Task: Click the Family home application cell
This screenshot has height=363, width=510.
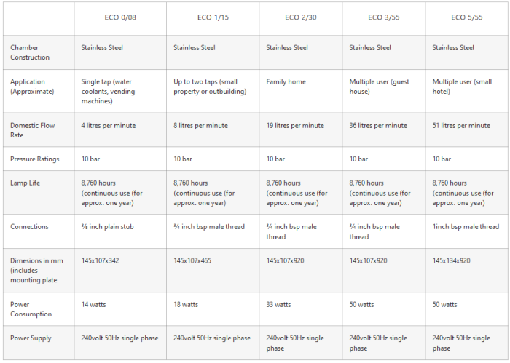Action: (286, 82)
